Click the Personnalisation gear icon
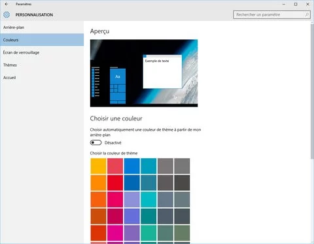The width and height of the screenshot is (314, 244). 7,14
